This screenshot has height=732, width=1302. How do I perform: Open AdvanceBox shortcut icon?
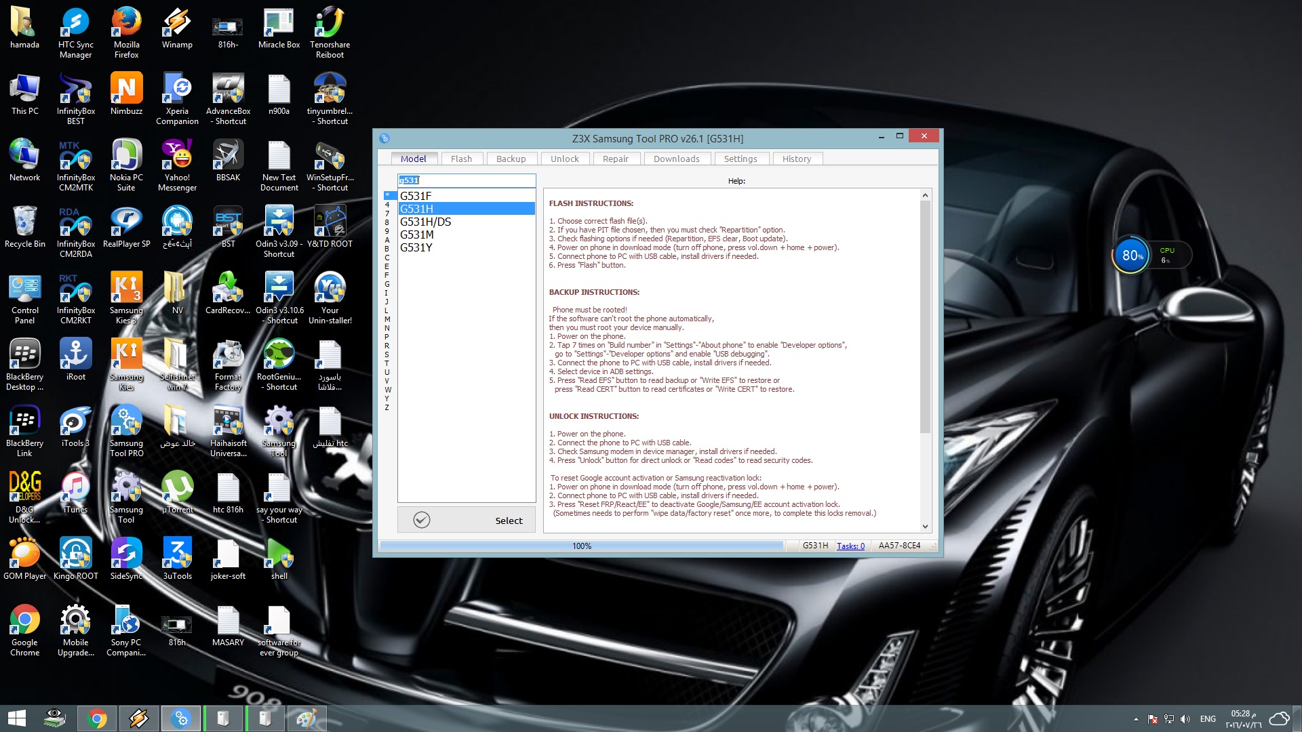coord(228,99)
